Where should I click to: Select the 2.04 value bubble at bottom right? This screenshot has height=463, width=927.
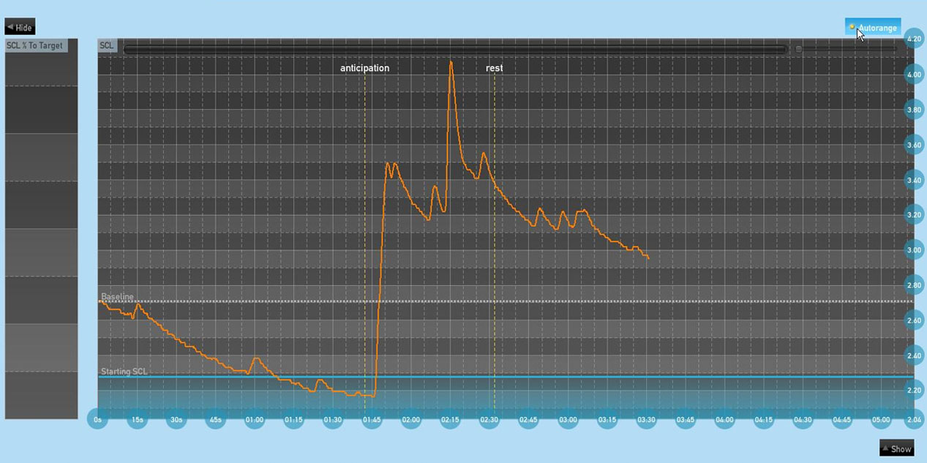pyautogui.click(x=912, y=421)
